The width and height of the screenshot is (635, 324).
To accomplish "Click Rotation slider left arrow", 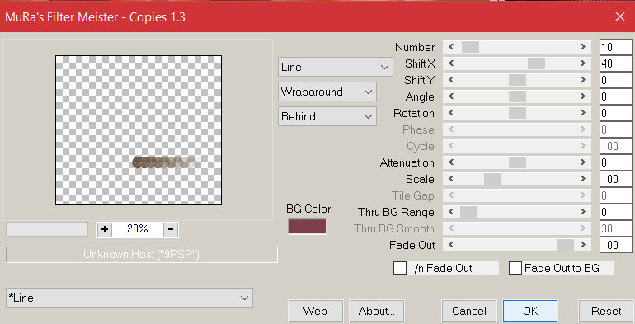I will pos(451,113).
